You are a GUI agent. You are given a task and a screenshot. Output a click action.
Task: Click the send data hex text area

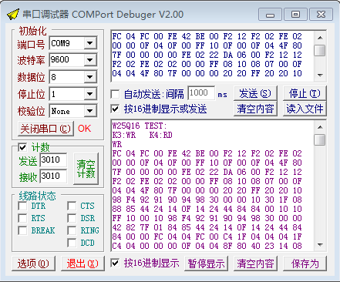click(213, 55)
